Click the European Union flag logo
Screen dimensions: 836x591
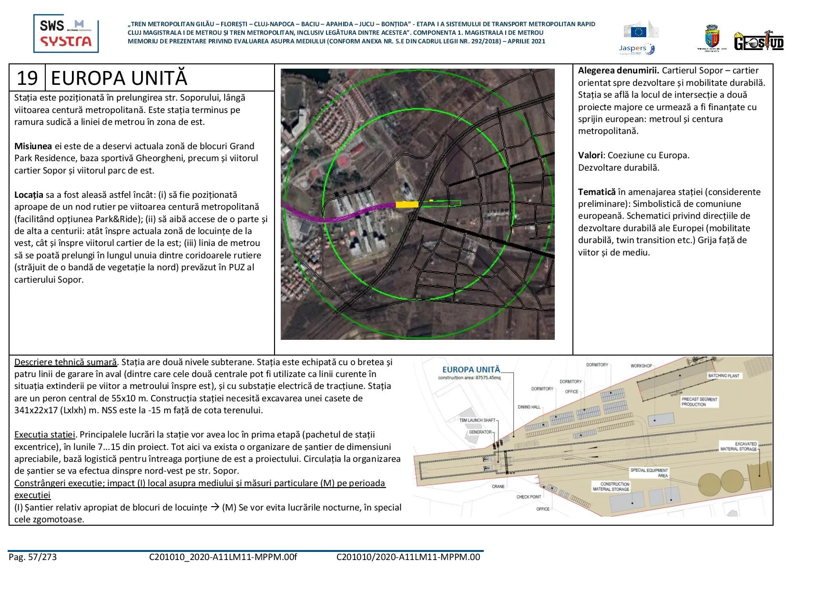click(x=638, y=31)
